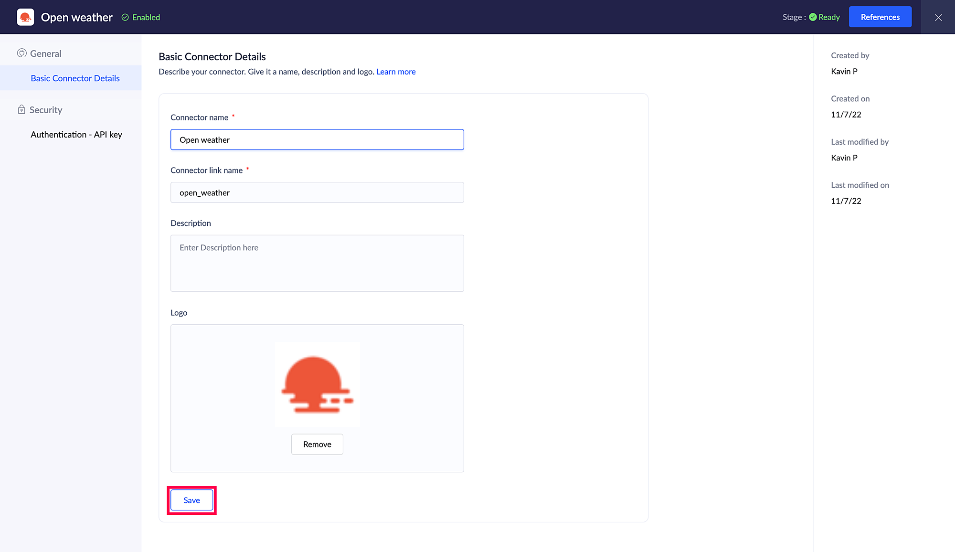The width and height of the screenshot is (955, 552).
Task: Click the Security lock icon
Action: (x=21, y=109)
